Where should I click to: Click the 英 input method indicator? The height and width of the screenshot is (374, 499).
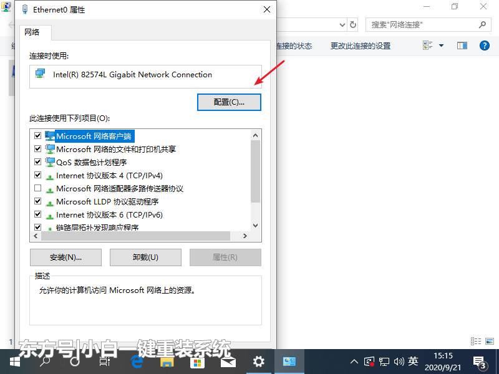coord(413,362)
